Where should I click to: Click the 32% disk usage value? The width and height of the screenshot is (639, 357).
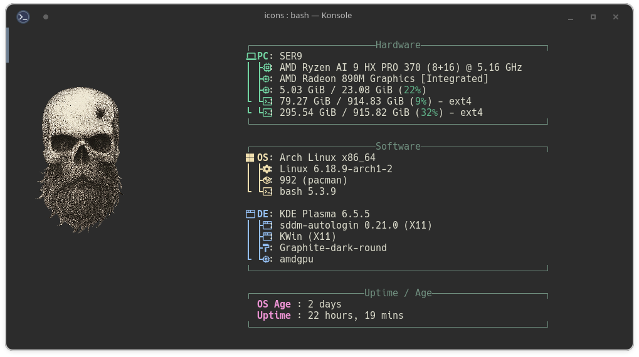[x=429, y=113]
